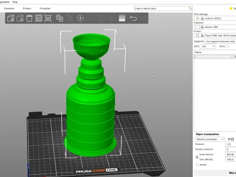Open the Supports dropdown

220,41
